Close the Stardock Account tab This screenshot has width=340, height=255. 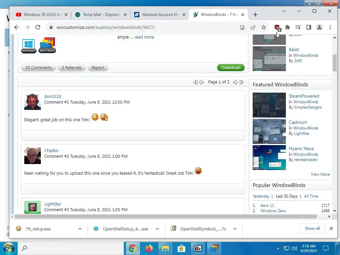tap(184, 15)
